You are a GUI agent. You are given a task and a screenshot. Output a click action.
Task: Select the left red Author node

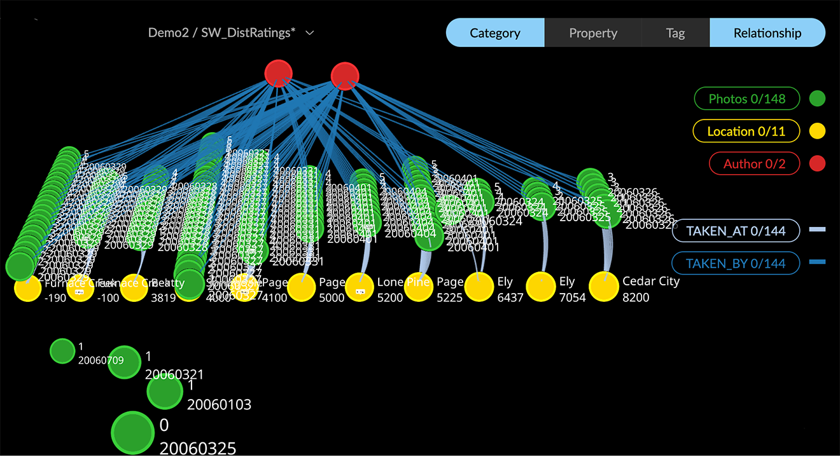278,72
